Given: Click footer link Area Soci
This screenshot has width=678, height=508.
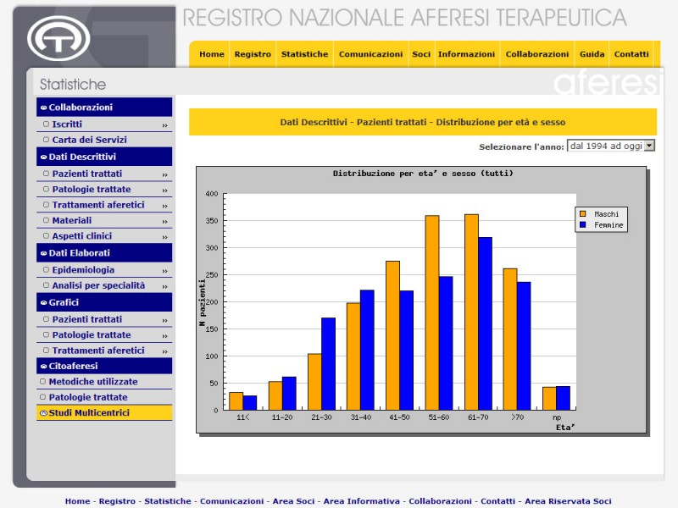Looking at the screenshot, I should point(293,501).
